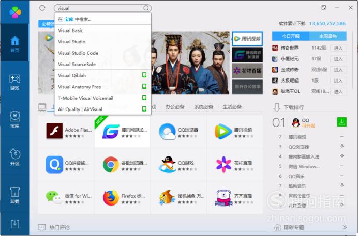Screen dimensions: 358x236
Task: Open the 升级 upgrade section in sidebar
Action: point(15,157)
